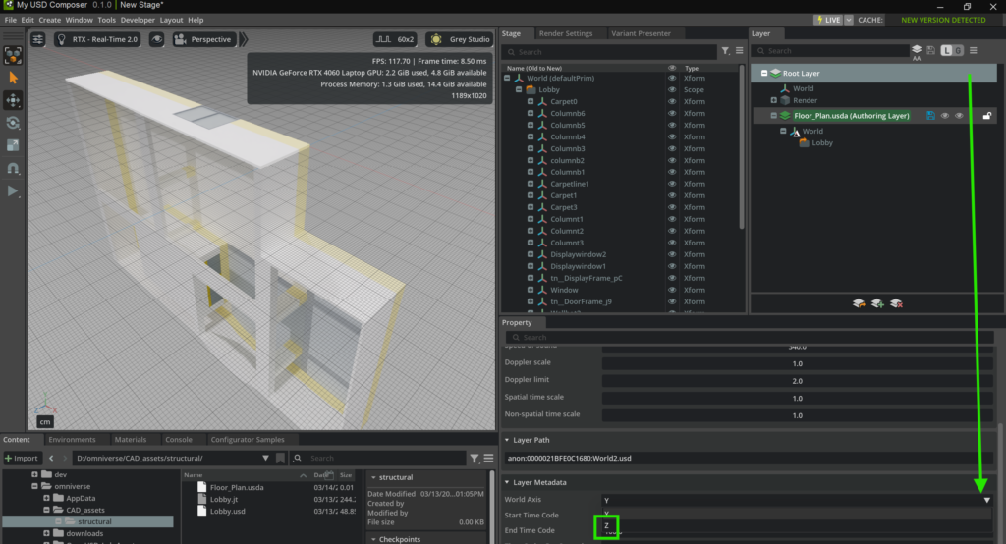The image size is (1006, 544).
Task: Choose the Rotate tool
Action: point(13,123)
